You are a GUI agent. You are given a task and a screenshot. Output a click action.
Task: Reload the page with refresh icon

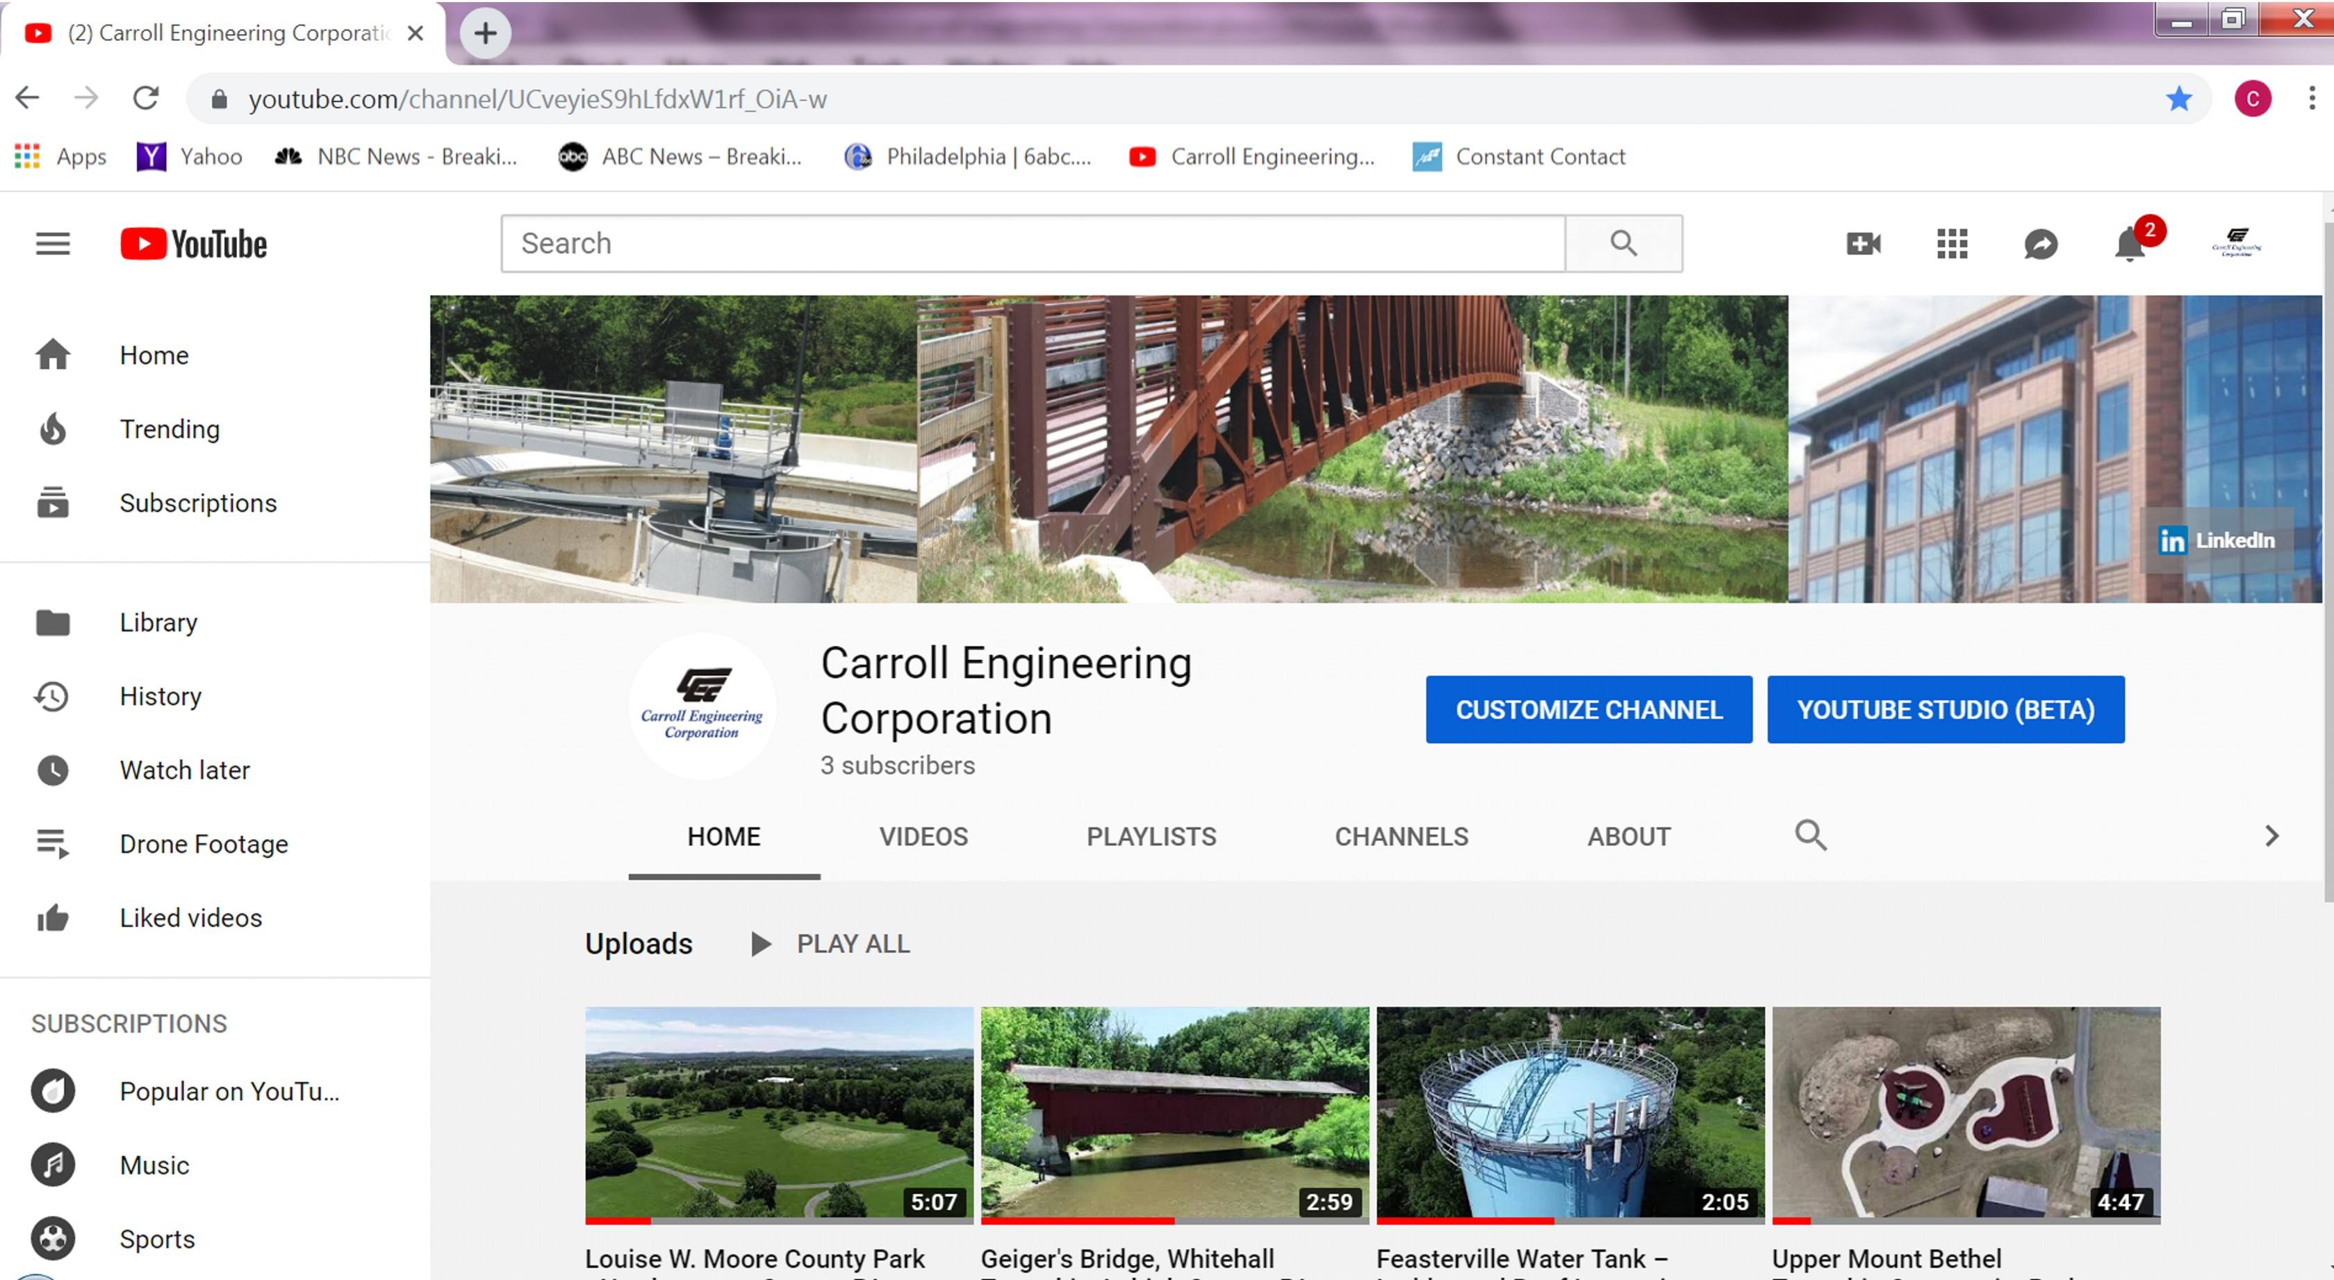[x=146, y=98]
